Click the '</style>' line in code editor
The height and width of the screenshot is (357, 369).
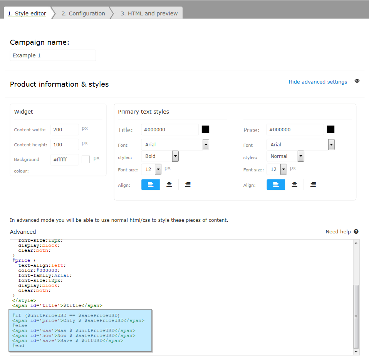tap(24, 300)
